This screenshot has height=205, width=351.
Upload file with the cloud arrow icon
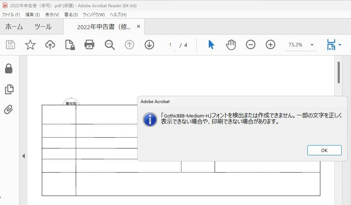50,45
